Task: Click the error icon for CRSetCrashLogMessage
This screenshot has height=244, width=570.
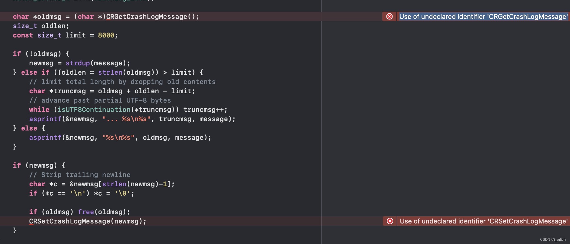Action: 390,221
